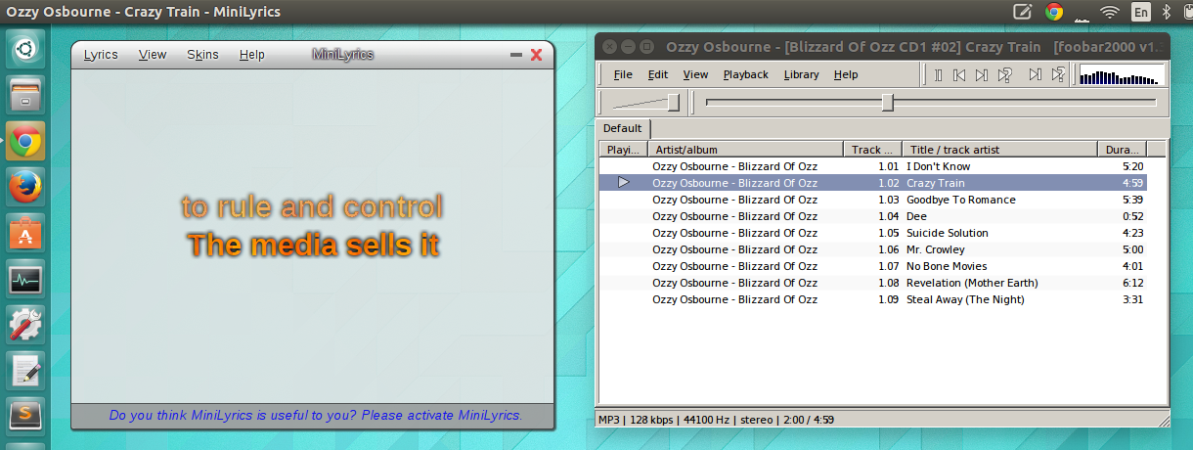Click the lyric line to rule and control
The height and width of the screenshot is (450, 1193).
(312, 207)
